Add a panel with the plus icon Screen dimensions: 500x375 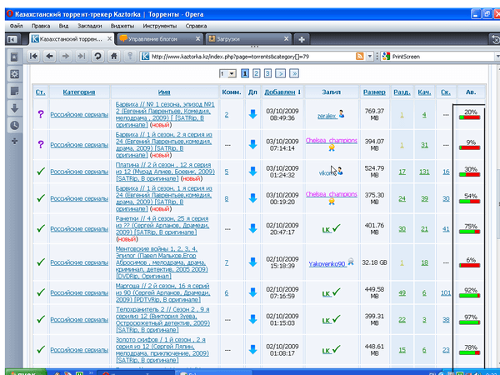click(x=14, y=141)
